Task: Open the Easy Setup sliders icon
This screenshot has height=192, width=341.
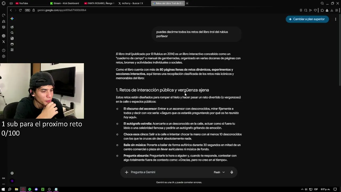Action: [336, 10]
